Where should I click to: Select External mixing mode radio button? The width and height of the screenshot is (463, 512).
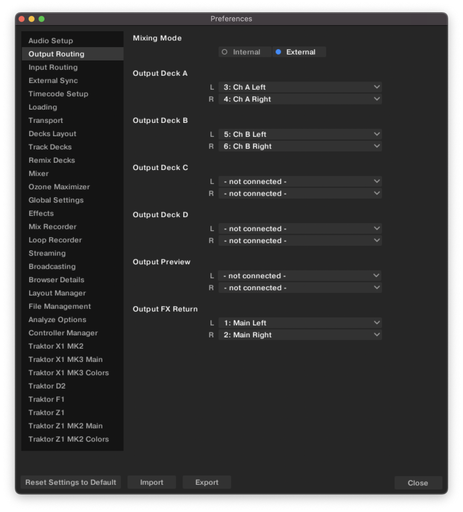click(299, 52)
